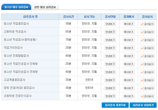Click the 심리검사 명 column header

coord(30,17)
